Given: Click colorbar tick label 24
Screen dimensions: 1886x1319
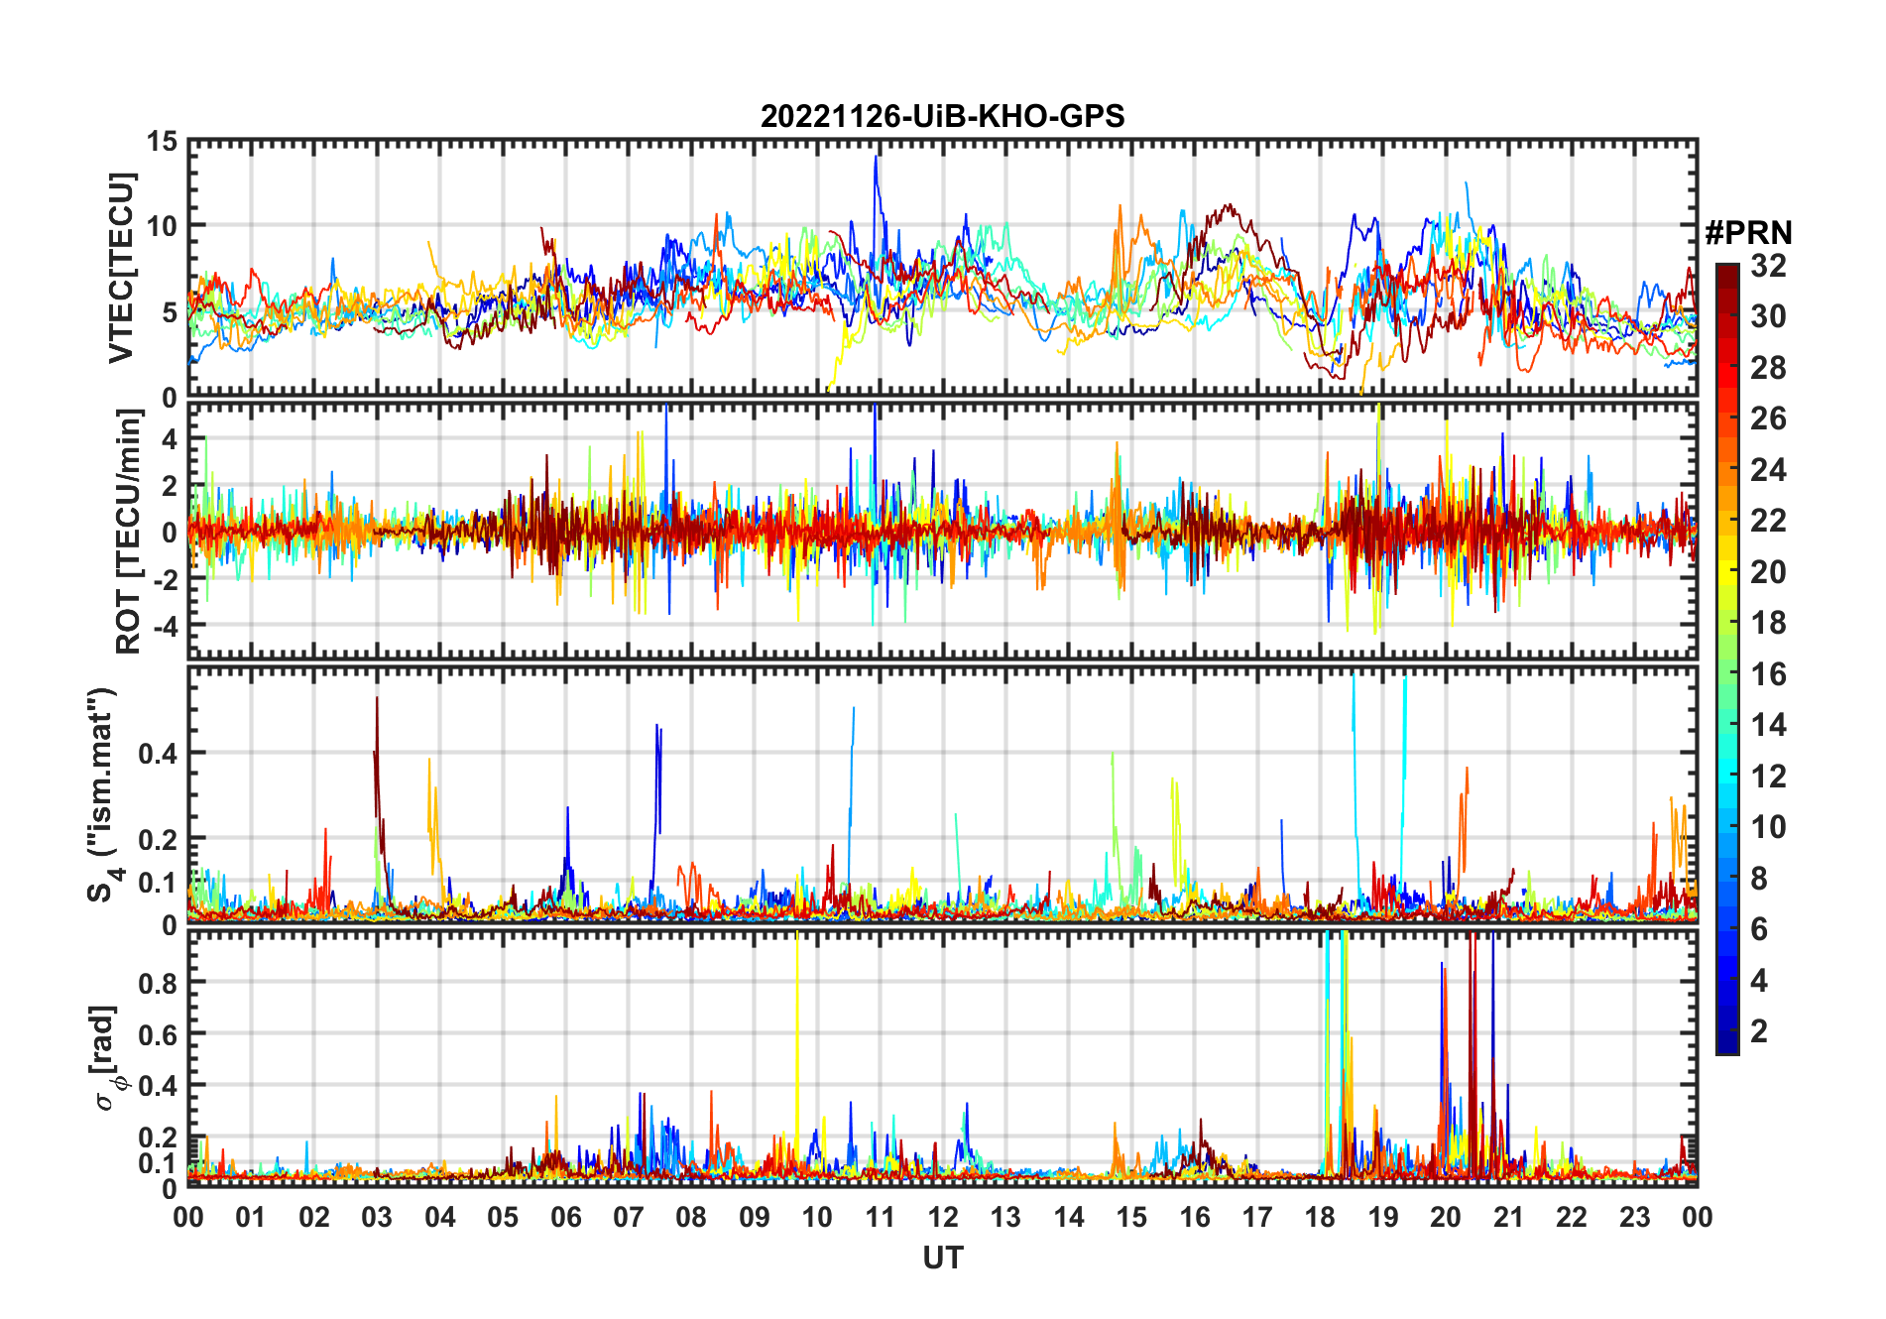Looking at the screenshot, I should [x=1768, y=470].
